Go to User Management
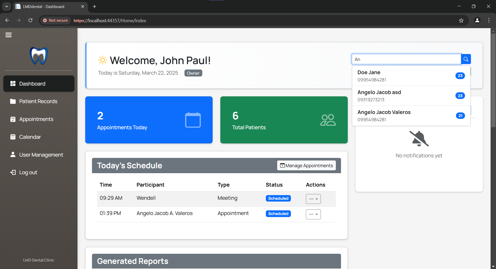 point(41,155)
